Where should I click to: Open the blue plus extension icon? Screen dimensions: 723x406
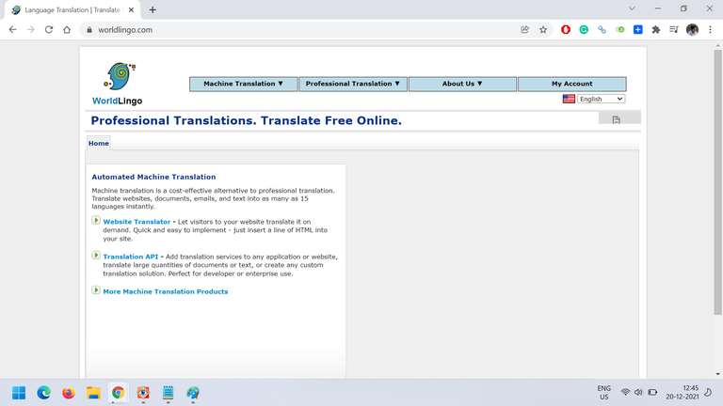pyautogui.click(x=638, y=29)
